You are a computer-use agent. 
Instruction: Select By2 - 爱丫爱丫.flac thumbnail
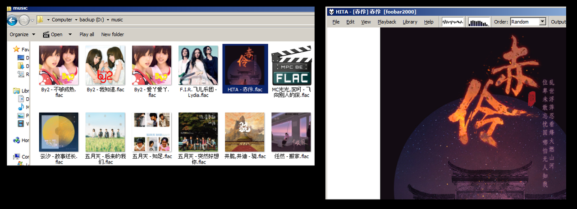point(151,65)
